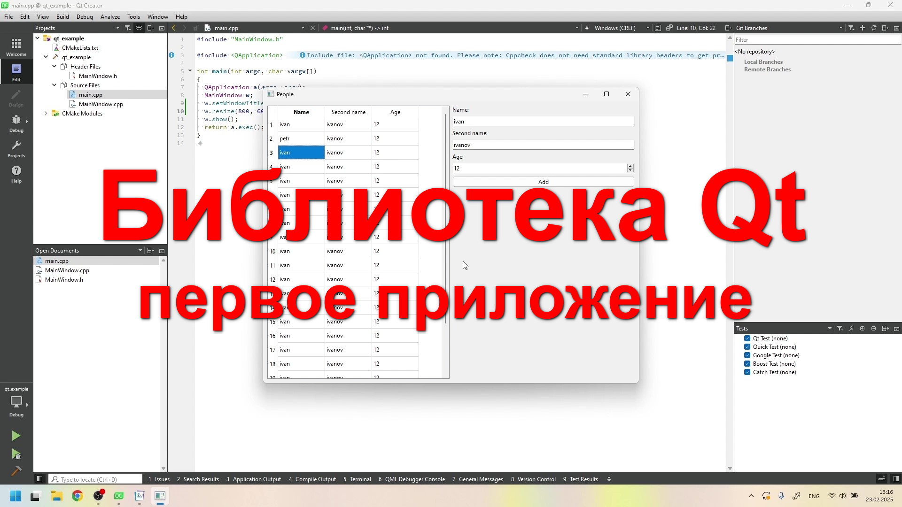Collapse the Source Files folder
The image size is (902, 507).
(x=54, y=85)
